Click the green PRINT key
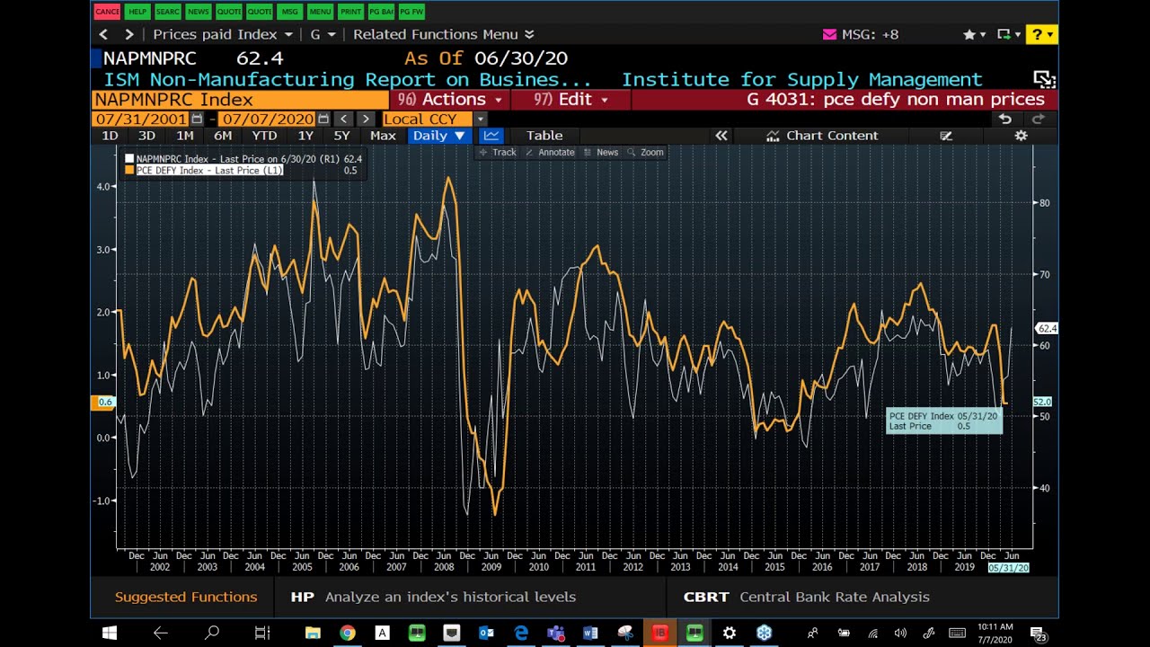Viewport: 1150px width, 647px height. coord(350,12)
